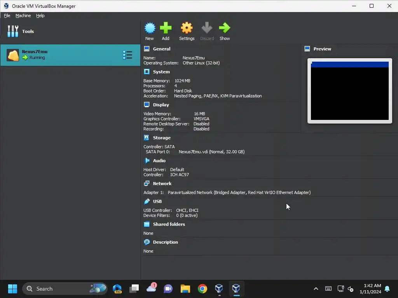Click the Tools label in the sidebar
Viewport: 398px width, 298px height.
point(28,31)
